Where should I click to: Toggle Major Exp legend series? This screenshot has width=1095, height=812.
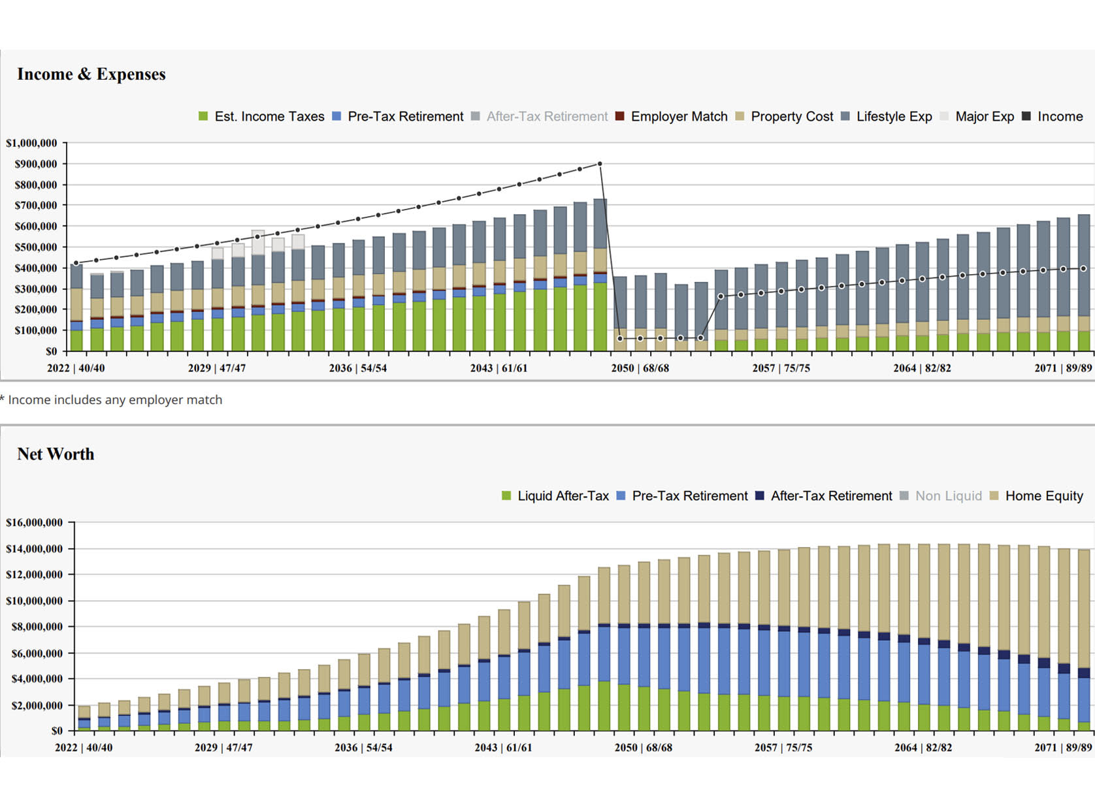pos(977,116)
